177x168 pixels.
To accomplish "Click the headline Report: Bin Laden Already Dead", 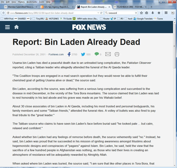I will (x=76, y=42).
